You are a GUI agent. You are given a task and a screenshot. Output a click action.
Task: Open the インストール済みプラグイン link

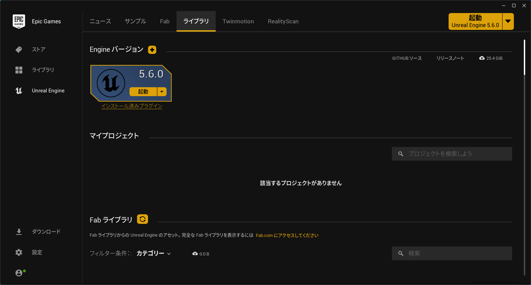(132, 106)
